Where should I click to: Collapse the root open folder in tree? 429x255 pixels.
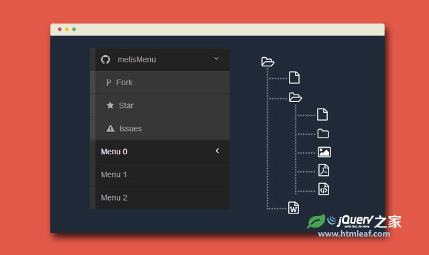pyautogui.click(x=267, y=62)
